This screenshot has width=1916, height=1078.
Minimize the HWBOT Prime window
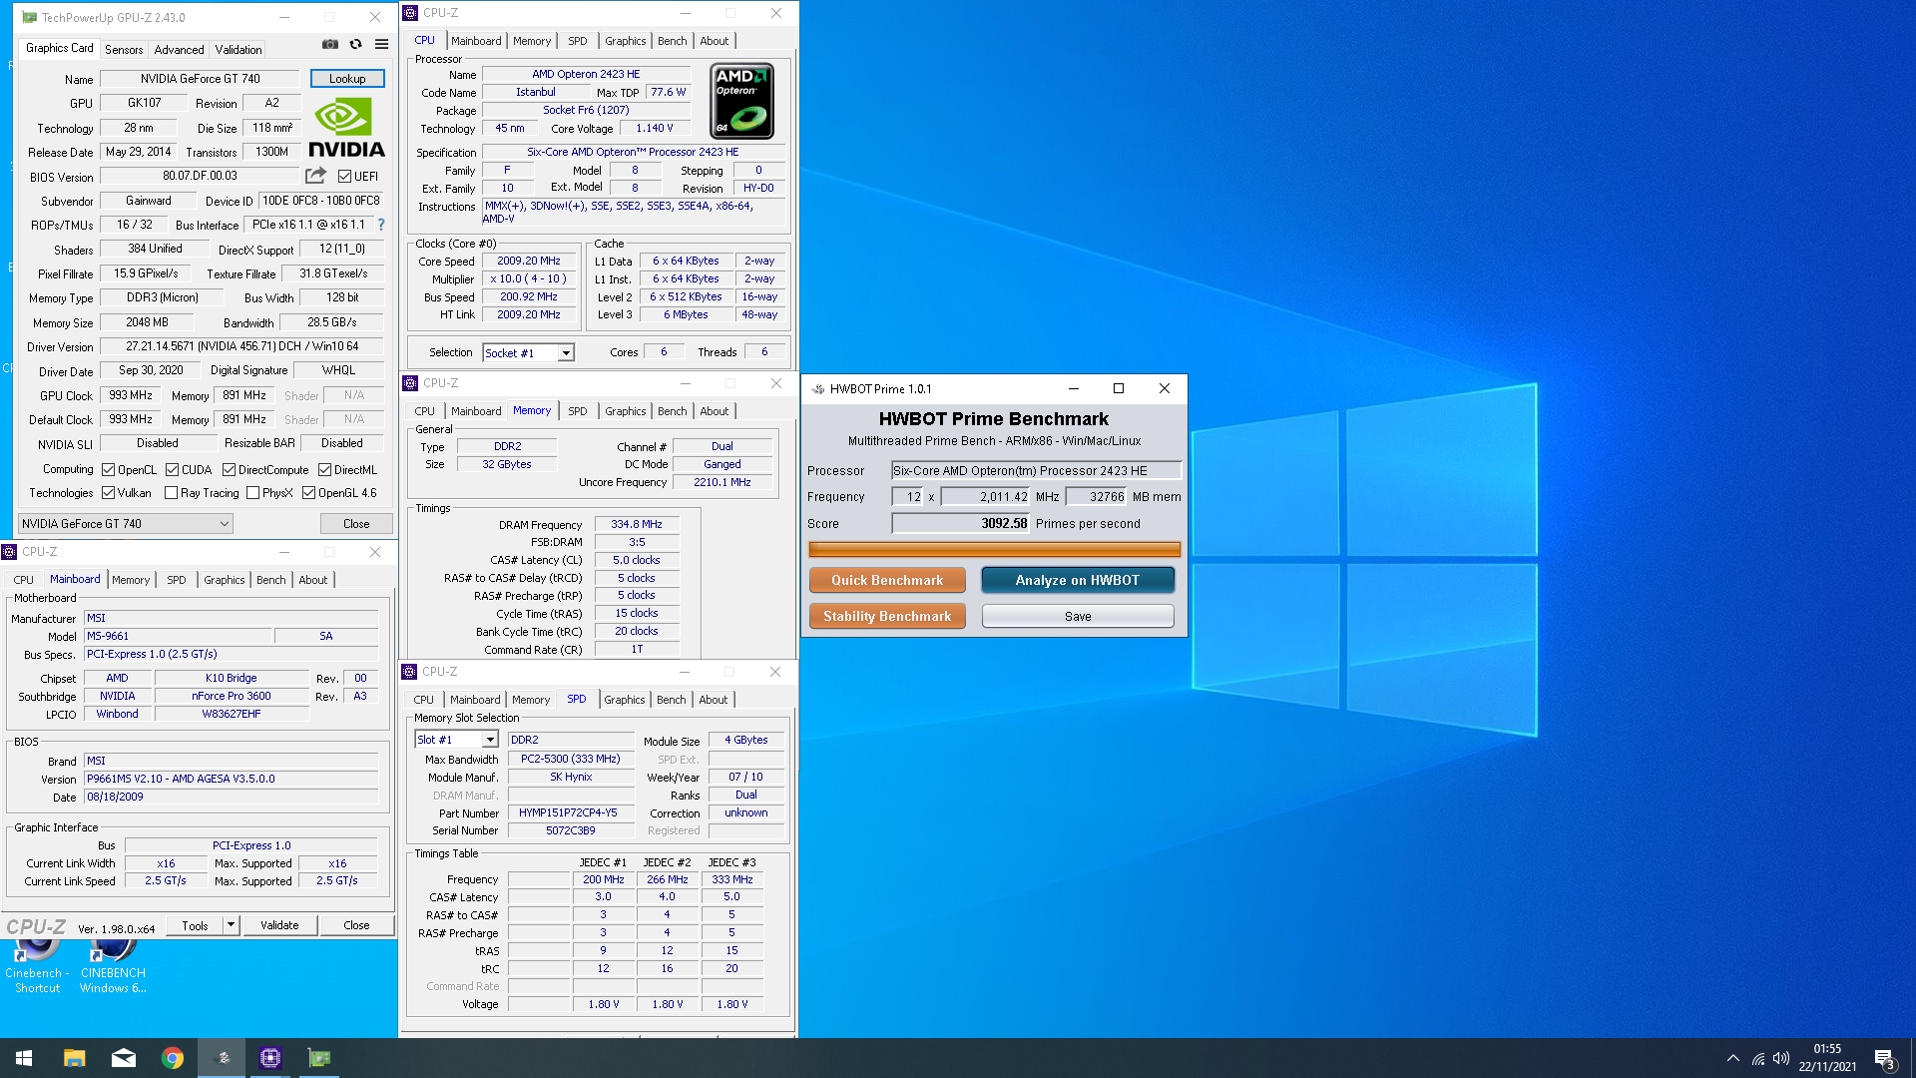1074,388
